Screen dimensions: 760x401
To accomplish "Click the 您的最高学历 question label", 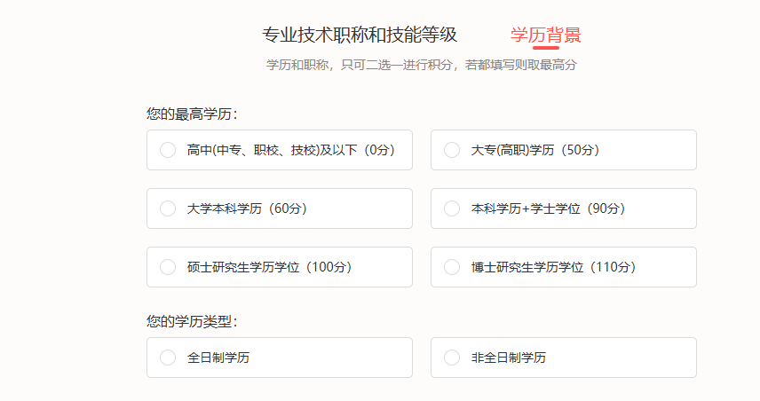I will pos(192,114).
